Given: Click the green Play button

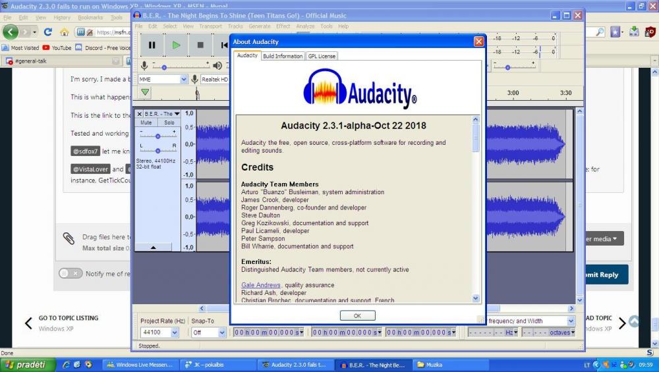Looking at the screenshot, I should (176, 45).
